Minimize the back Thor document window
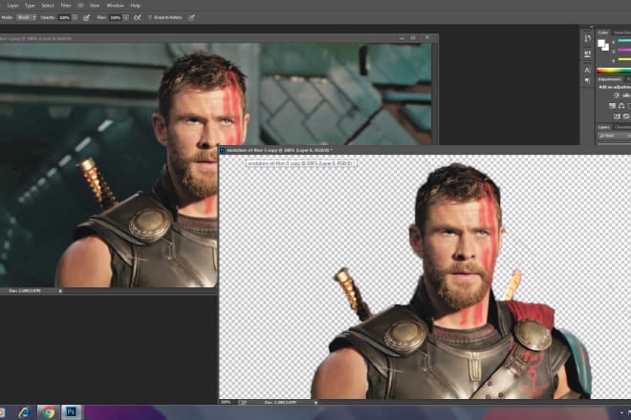This screenshot has height=420, width=631. tap(402, 38)
